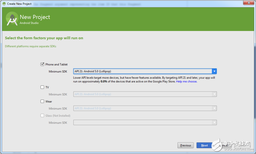
Task: Click the highlighted API 21 Lollipop value field
Action: [142, 71]
